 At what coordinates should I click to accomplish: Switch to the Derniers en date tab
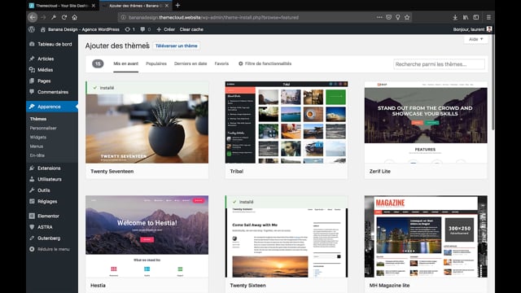click(x=190, y=63)
